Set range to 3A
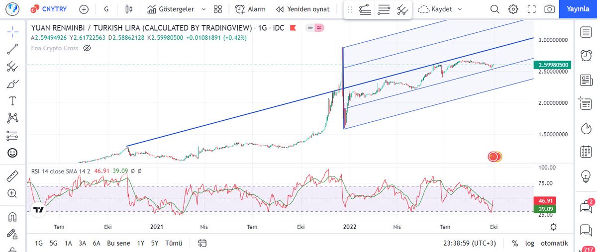The image size is (597, 252). [83, 243]
